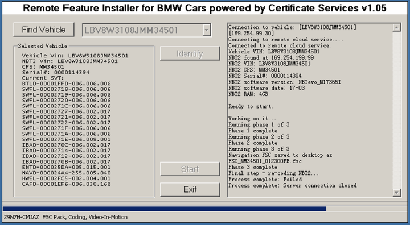Click the status bar text '29N7H-CMJAZ FSC Pack'
This screenshot has width=410, height=225.
(35, 217)
